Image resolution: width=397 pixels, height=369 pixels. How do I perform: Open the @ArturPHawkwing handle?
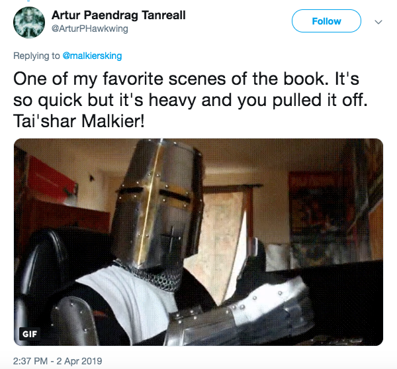(89, 28)
